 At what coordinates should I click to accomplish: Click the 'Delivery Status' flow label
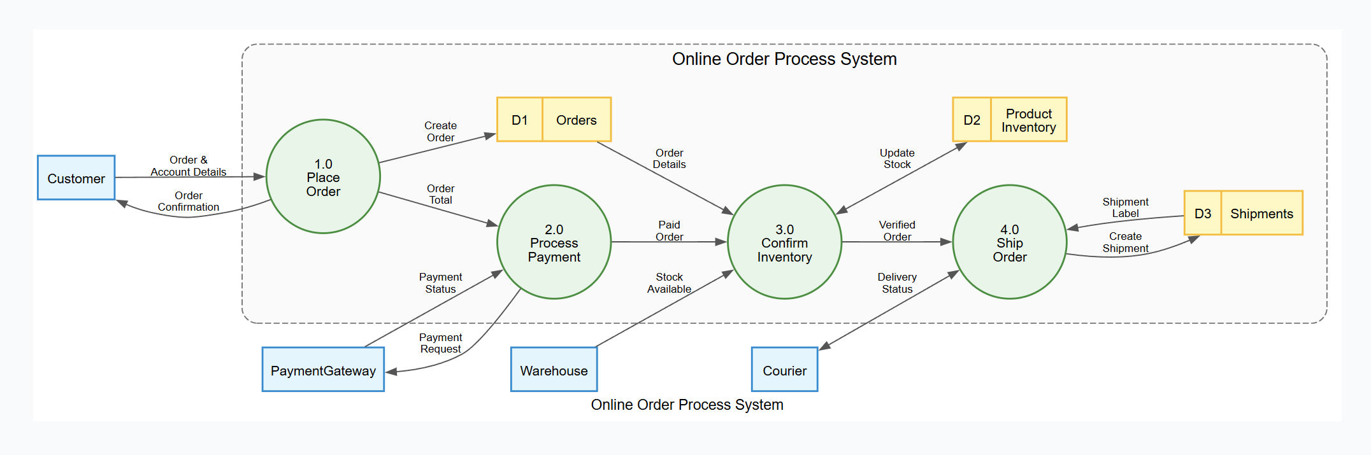pyautogui.click(x=897, y=283)
